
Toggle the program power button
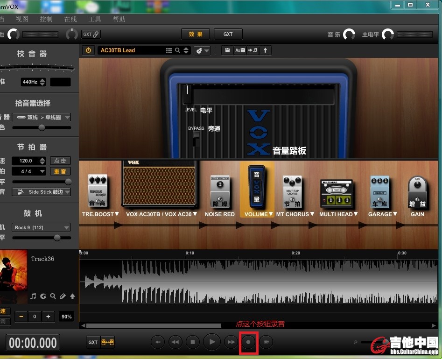89,50
